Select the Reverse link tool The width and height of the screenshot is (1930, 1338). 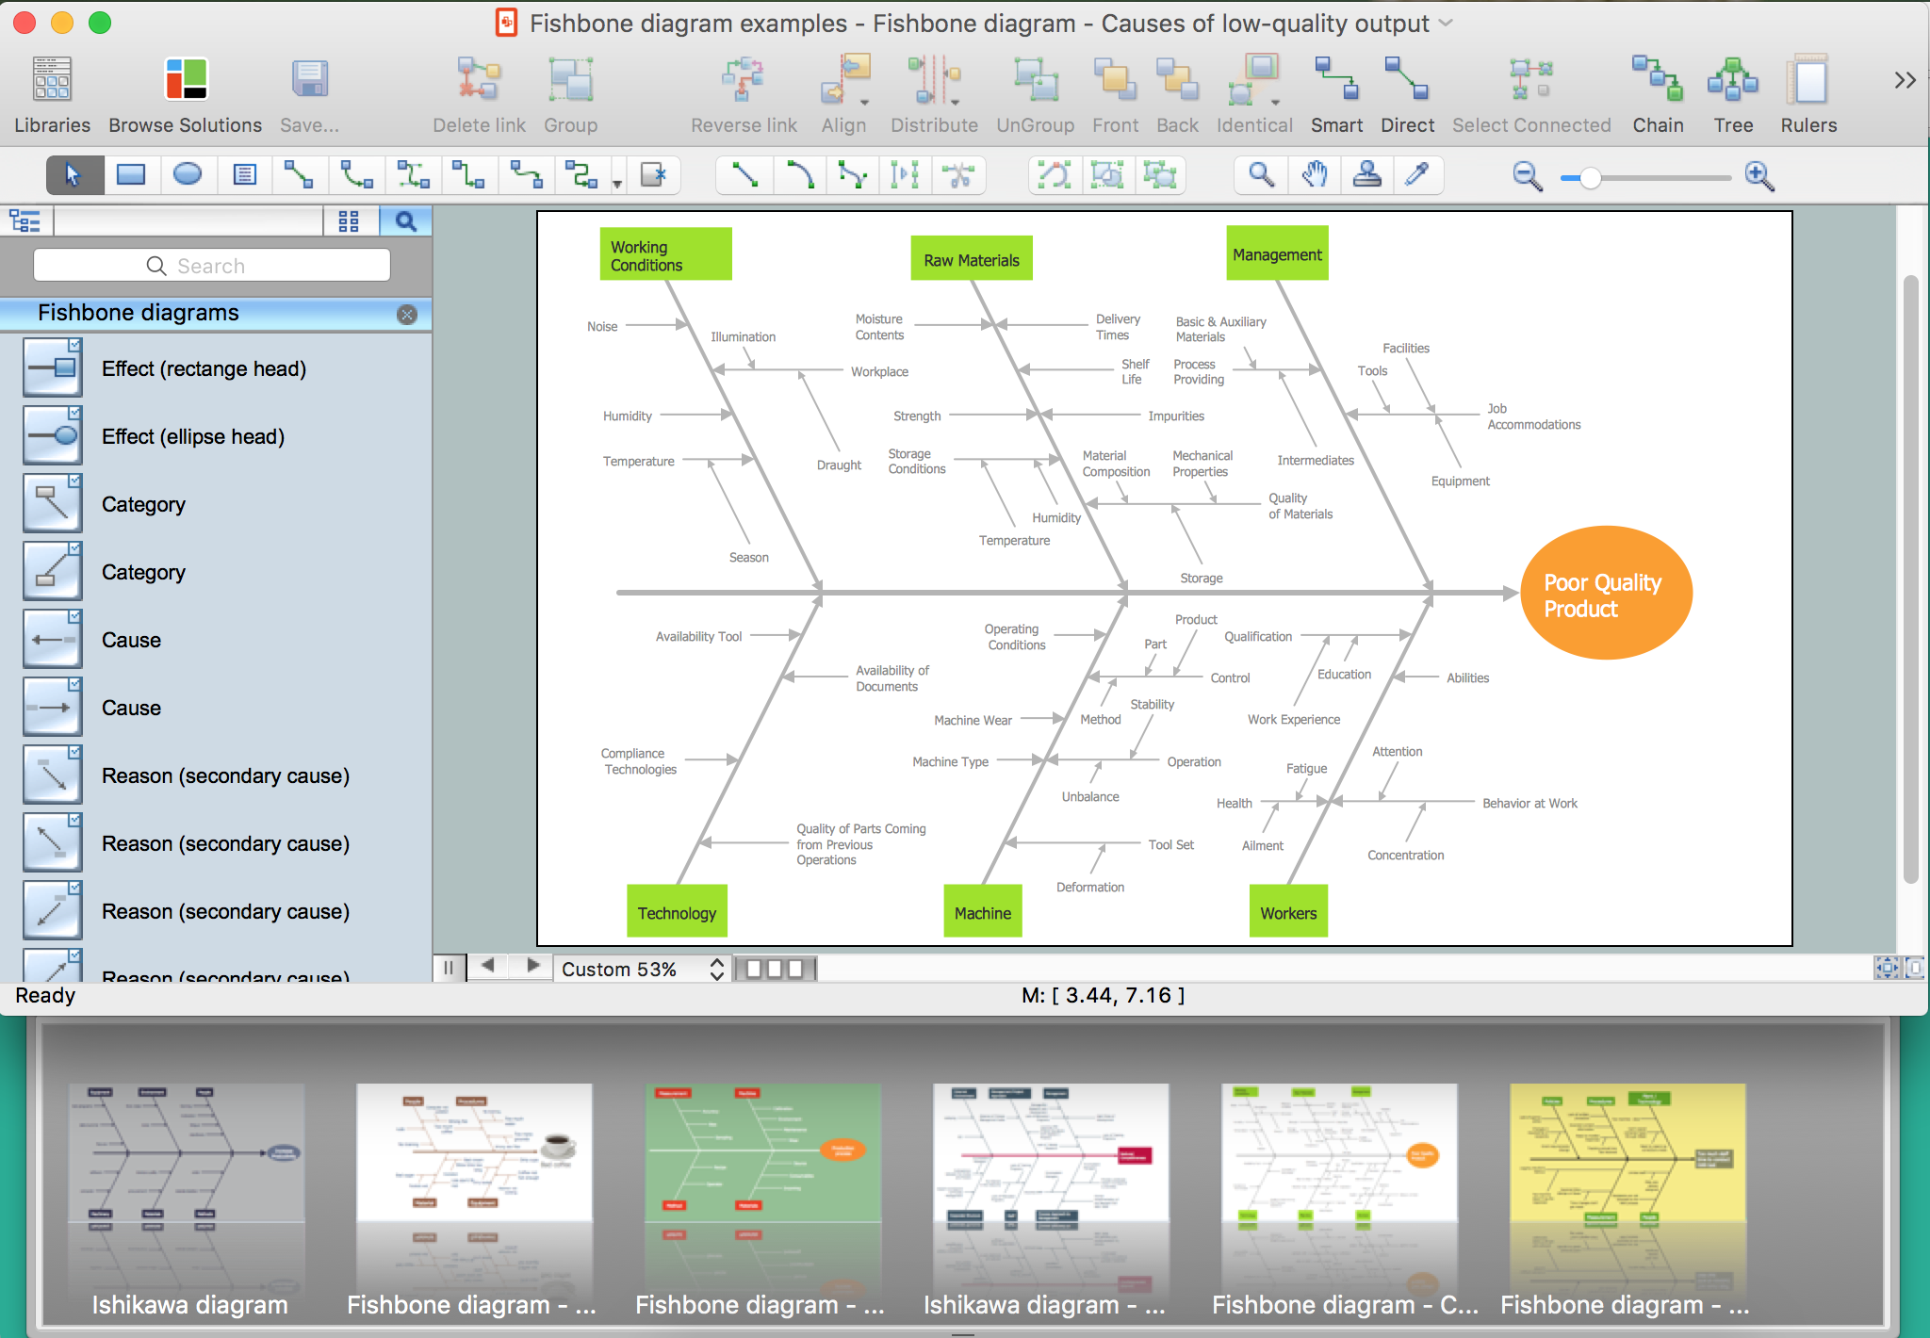743,90
